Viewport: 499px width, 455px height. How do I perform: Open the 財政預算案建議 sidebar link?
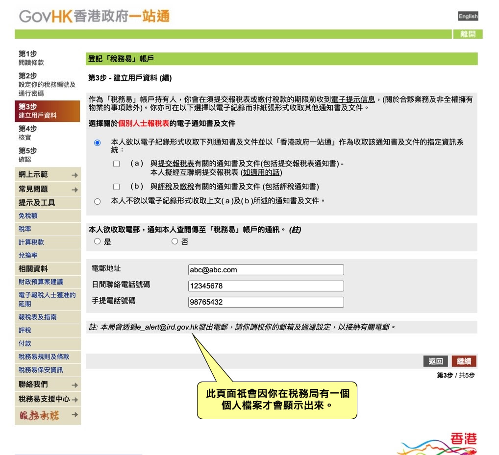(x=41, y=282)
